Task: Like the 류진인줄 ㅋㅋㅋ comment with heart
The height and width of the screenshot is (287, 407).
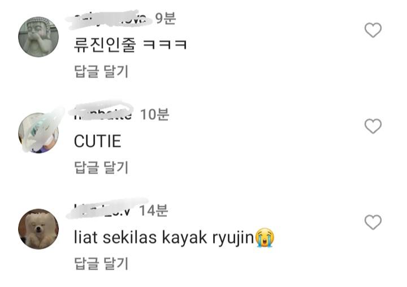Action: [x=373, y=30]
